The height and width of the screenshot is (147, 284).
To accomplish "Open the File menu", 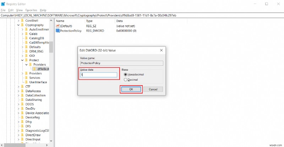I will pyautogui.click(x=3, y=10).
